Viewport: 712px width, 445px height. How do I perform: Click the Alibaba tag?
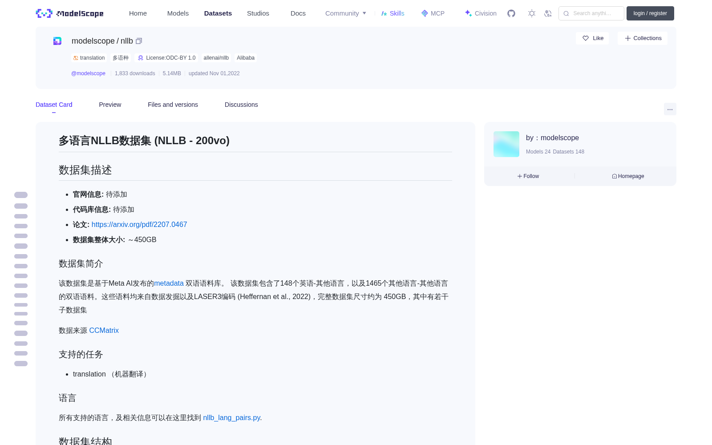[x=246, y=58]
